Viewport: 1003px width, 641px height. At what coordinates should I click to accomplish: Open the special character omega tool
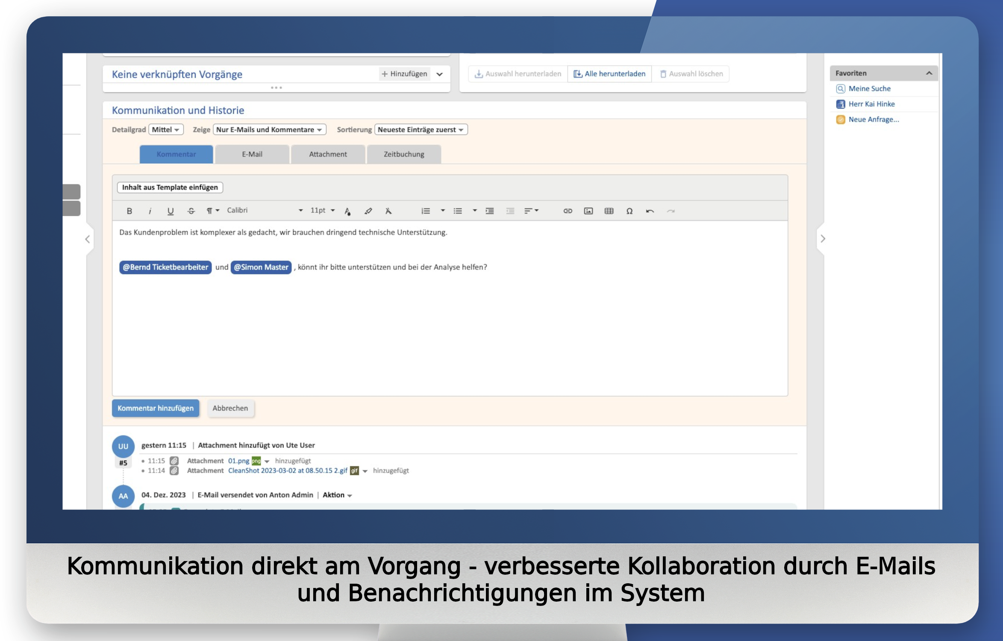629,211
